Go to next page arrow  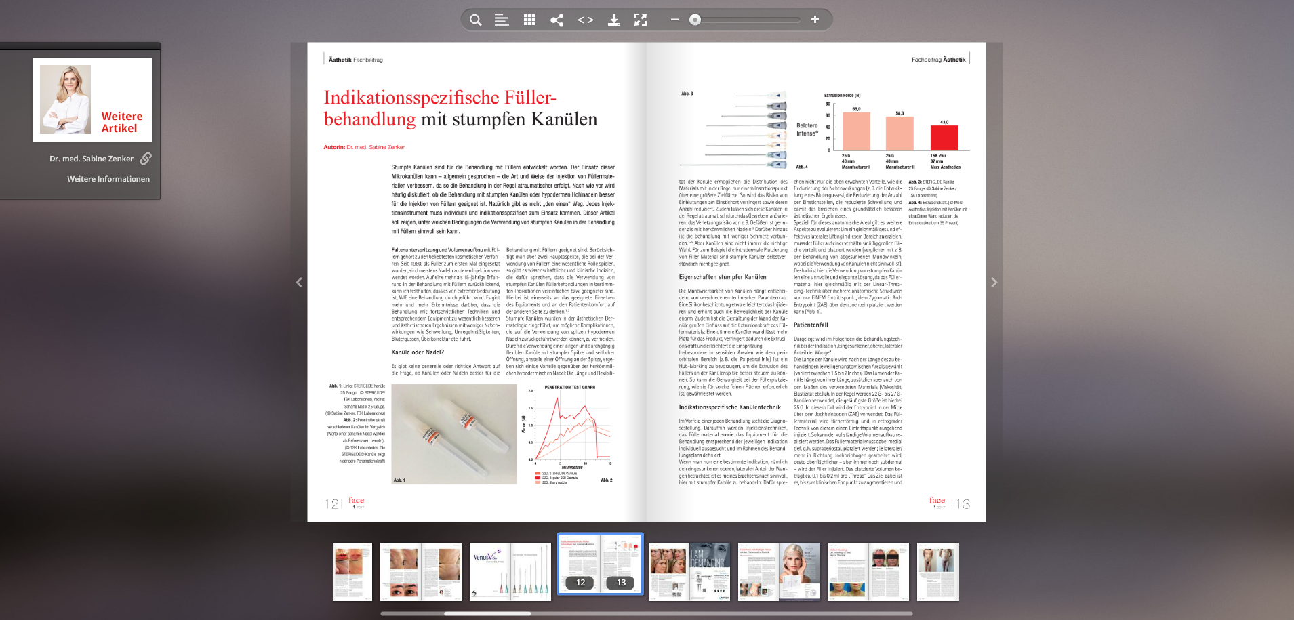994,283
